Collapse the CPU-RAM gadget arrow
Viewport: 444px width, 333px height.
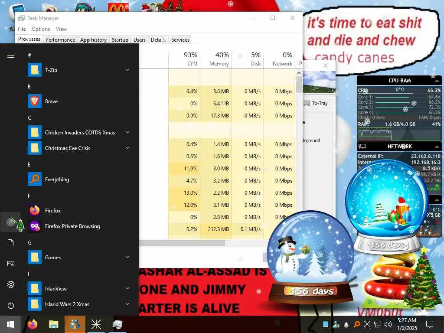click(437, 81)
